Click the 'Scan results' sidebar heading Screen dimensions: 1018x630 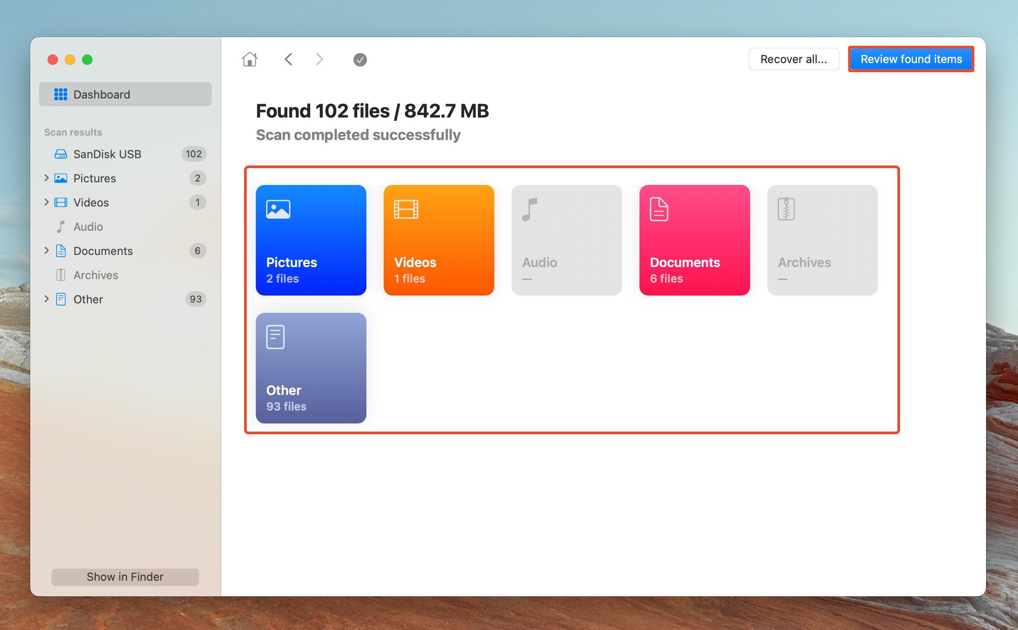tap(73, 132)
